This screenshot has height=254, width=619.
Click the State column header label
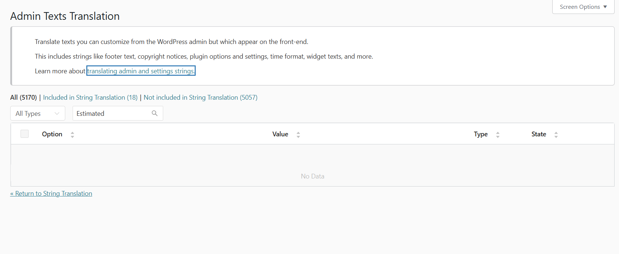click(x=539, y=134)
